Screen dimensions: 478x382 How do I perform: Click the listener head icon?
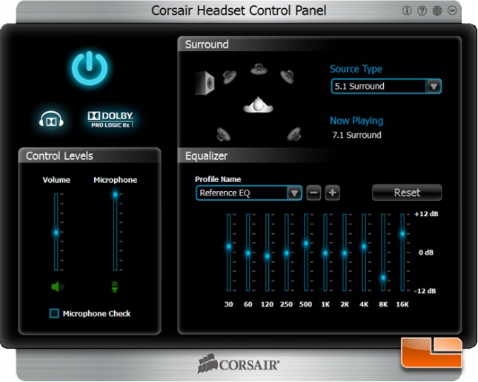tap(258, 105)
